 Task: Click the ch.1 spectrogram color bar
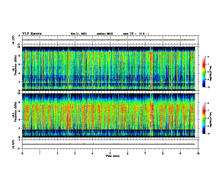(204, 72)
